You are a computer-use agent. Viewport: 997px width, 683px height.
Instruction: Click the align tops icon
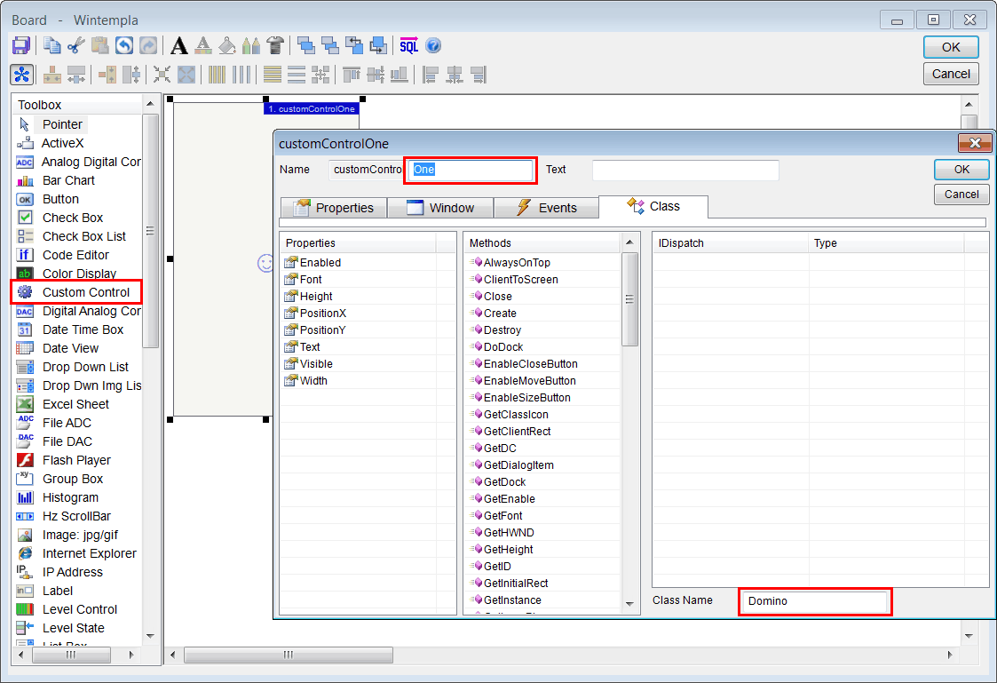[352, 75]
